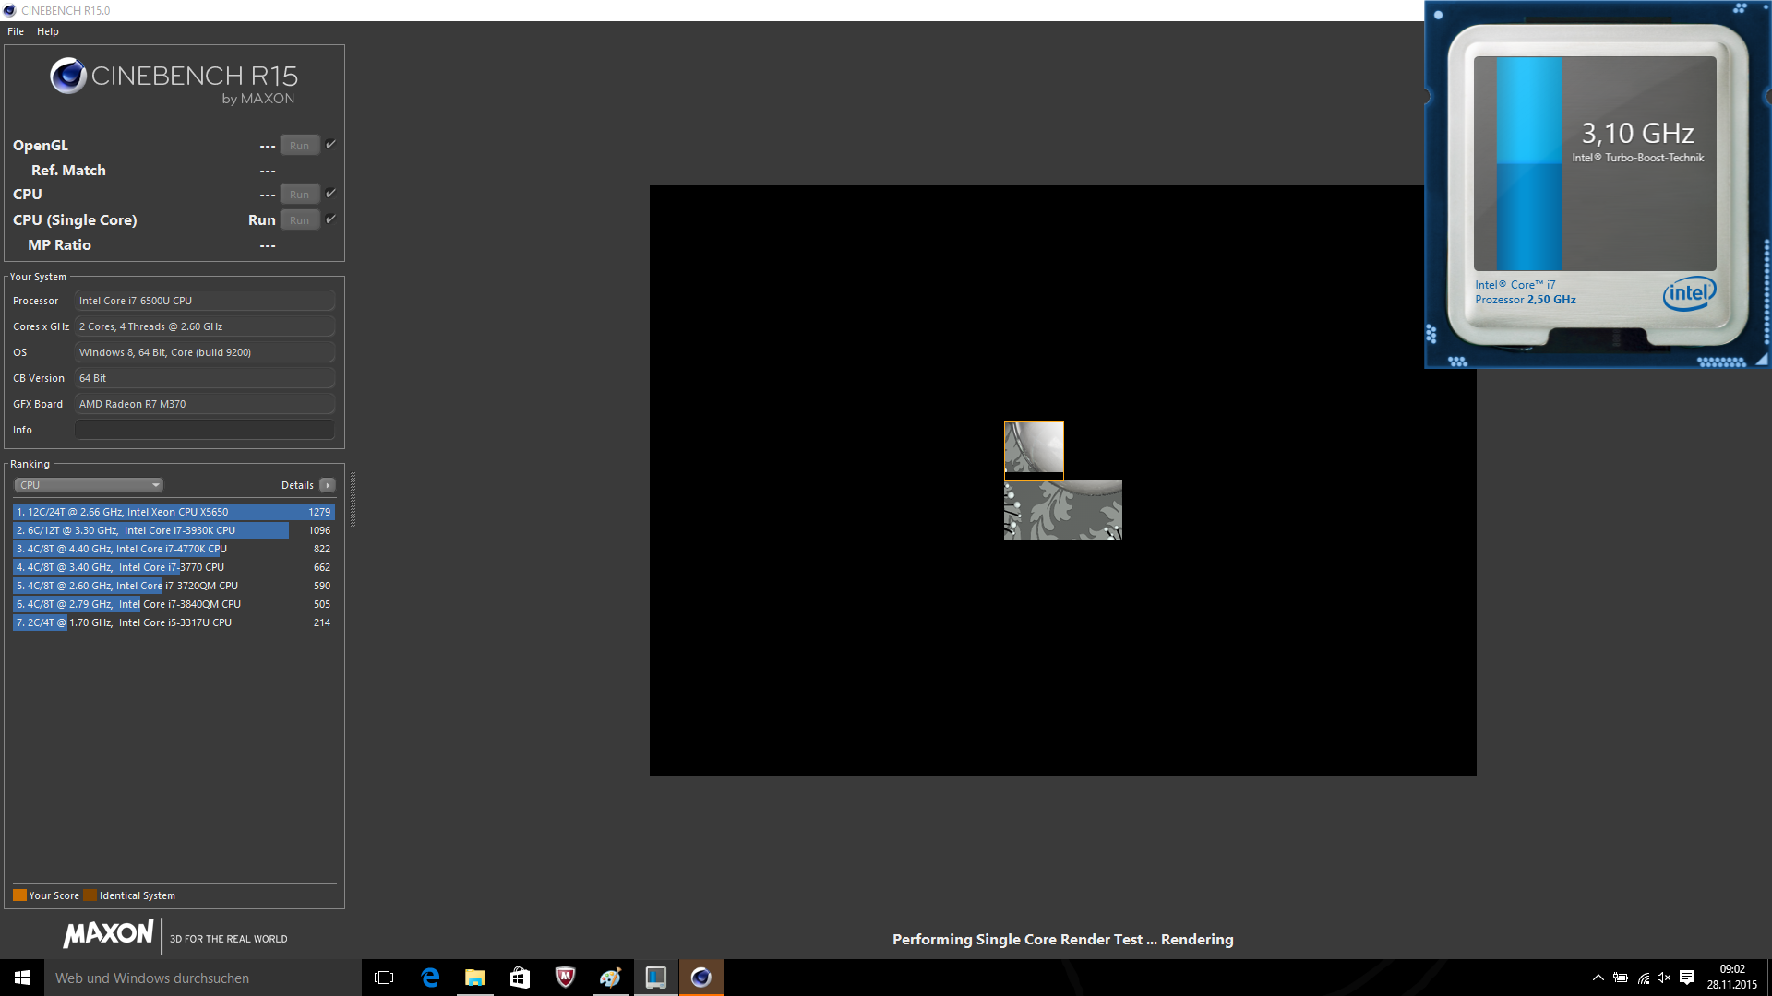The image size is (1772, 996).
Task: Click the brown Identical System color swatch
Action: pyautogui.click(x=90, y=895)
